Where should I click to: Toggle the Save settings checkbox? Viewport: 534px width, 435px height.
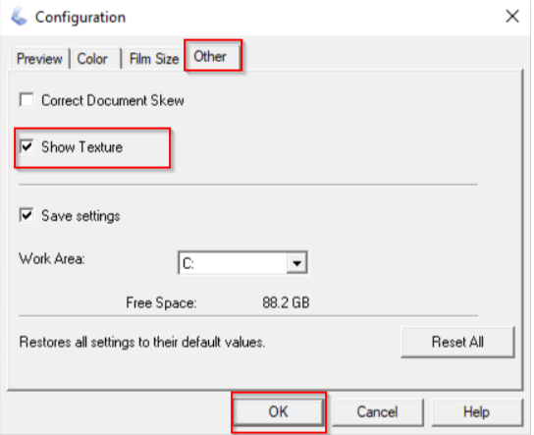[27, 215]
